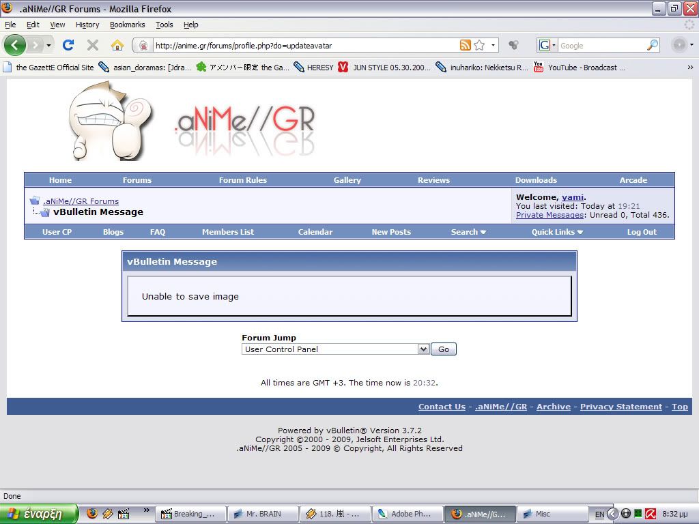Open the HERESY bookmark
699x524 pixels.
tap(313, 68)
